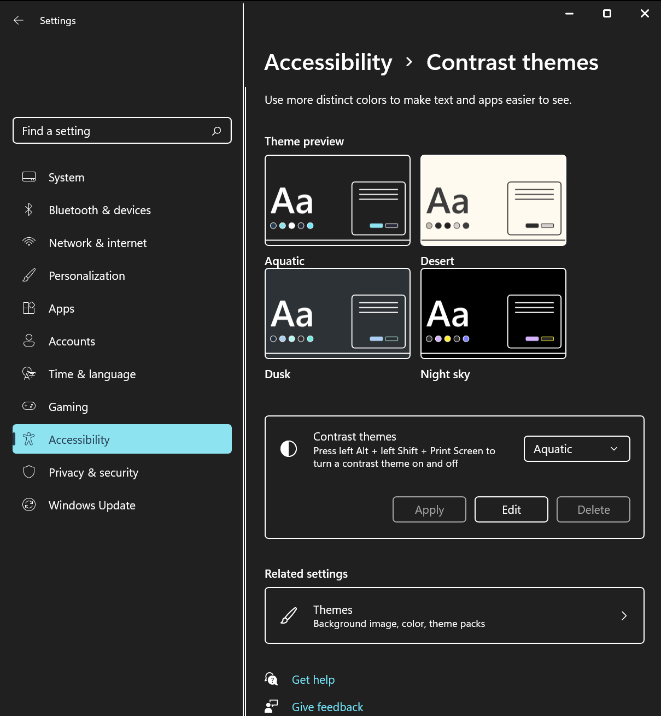Click the Personalization paintbrush icon

tap(28, 275)
